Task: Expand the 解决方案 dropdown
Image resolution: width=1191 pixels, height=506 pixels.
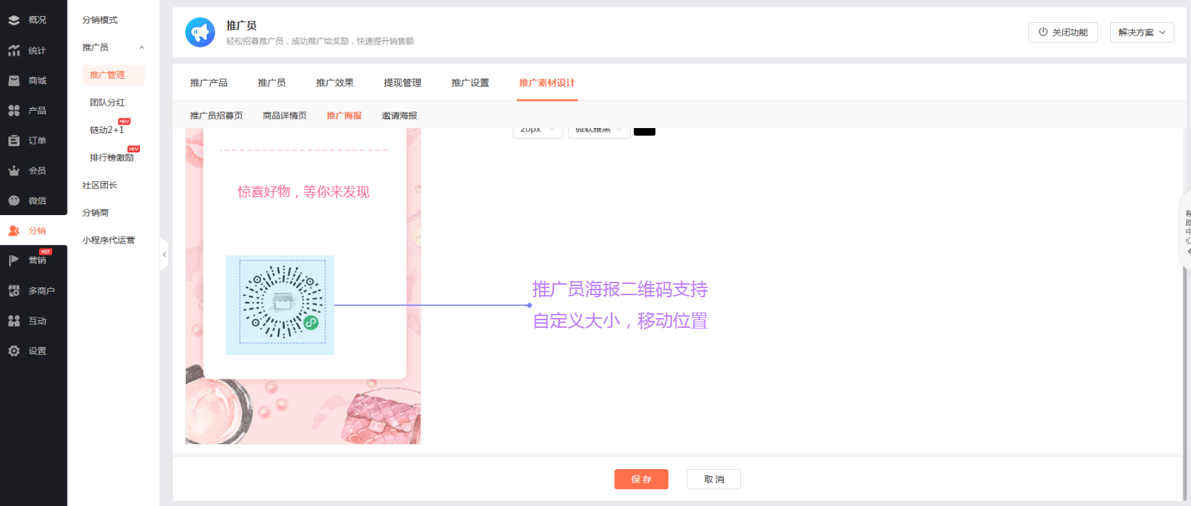Action: 1142,33
